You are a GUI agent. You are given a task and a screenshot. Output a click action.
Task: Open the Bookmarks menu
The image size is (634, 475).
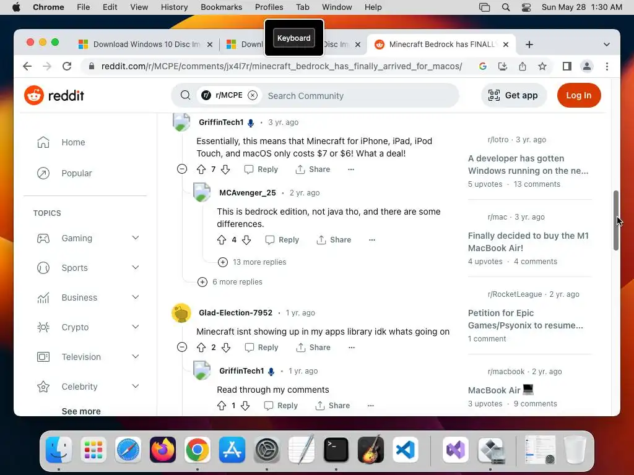(x=221, y=7)
